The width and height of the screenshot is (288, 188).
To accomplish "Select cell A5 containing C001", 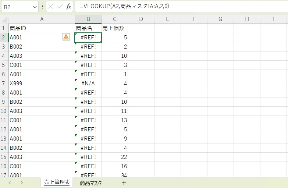I will click(42, 65).
